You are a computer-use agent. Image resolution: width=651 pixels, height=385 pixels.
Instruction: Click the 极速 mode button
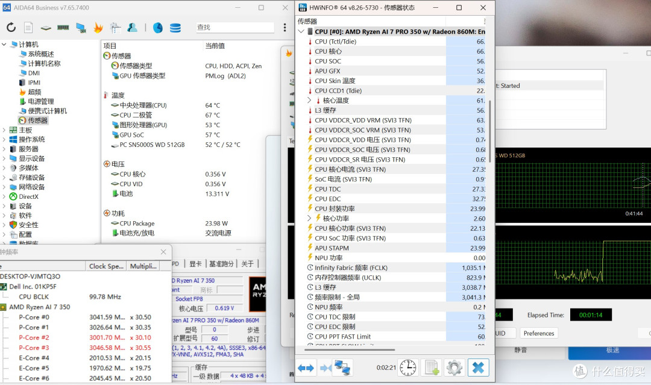(x=612, y=350)
